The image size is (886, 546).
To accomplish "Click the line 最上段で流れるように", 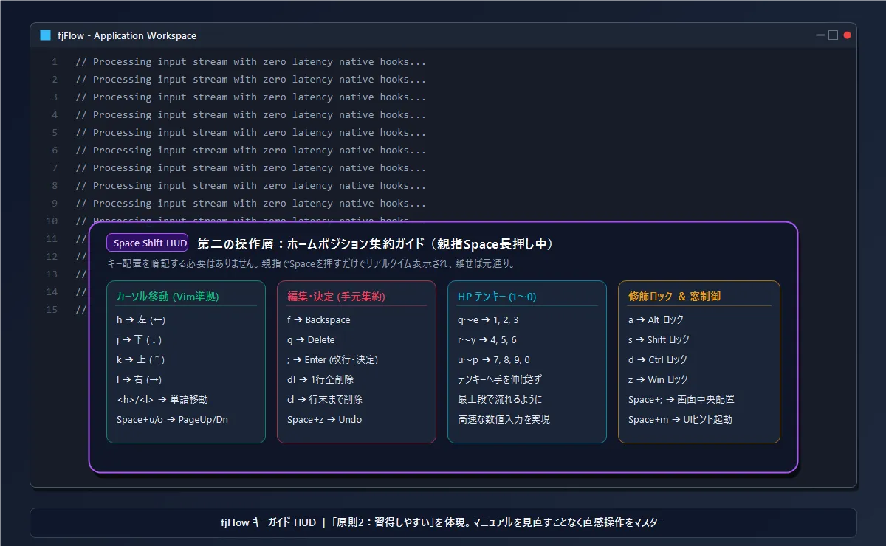I will [500, 399].
